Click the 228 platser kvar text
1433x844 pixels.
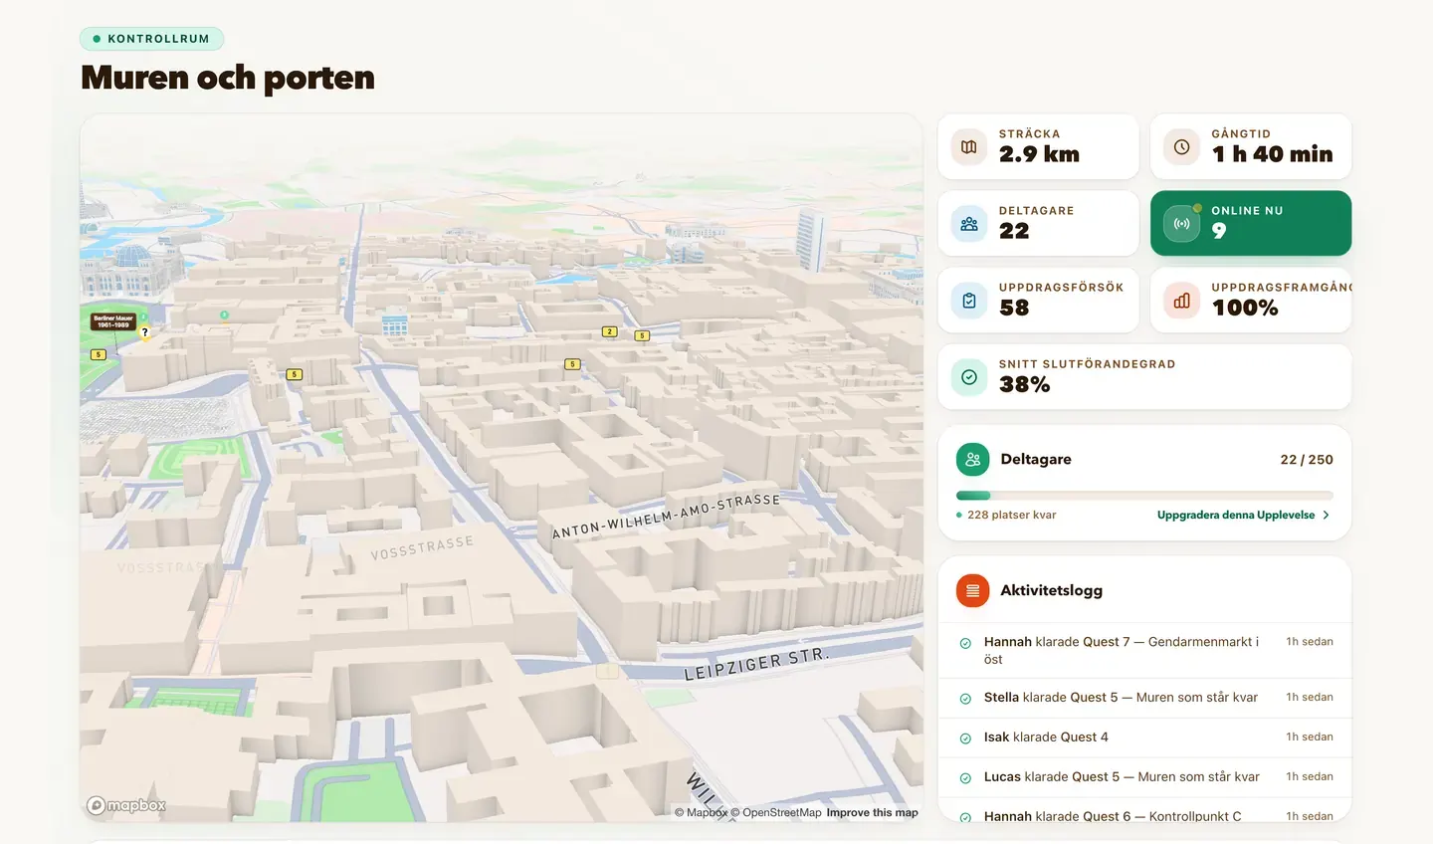1011,515
